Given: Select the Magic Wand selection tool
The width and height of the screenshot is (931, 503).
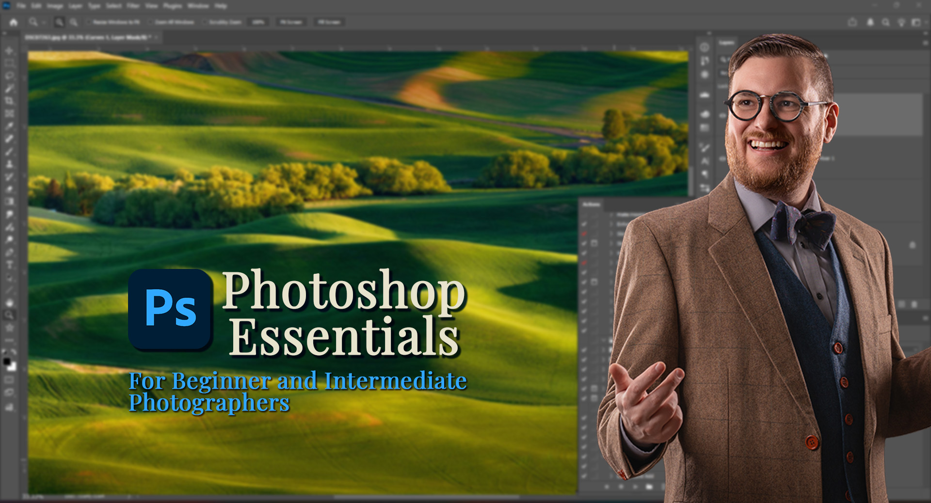Looking at the screenshot, I should 9,88.
